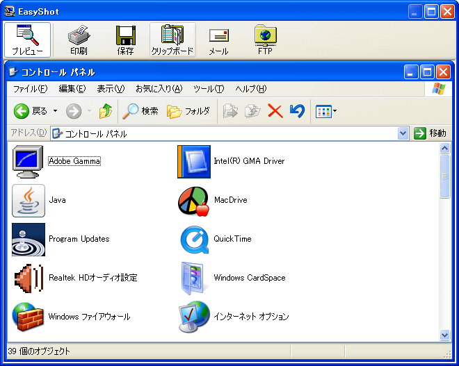Open the back button history dropdown arrow

[x=55, y=111]
